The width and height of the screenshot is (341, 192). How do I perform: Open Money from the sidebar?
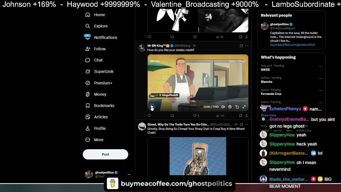coord(96,94)
